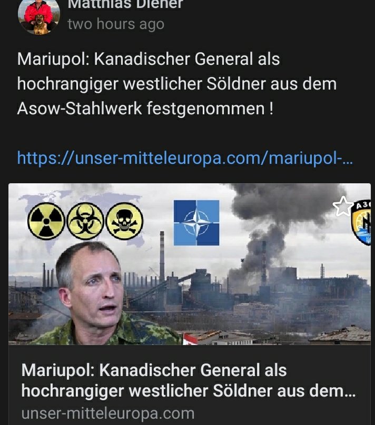Click the post text starting 'Mariupol: Kanadischer General'

coord(177,84)
